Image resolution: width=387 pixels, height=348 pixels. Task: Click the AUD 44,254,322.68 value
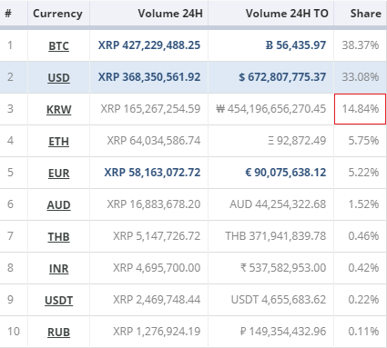coord(278,204)
